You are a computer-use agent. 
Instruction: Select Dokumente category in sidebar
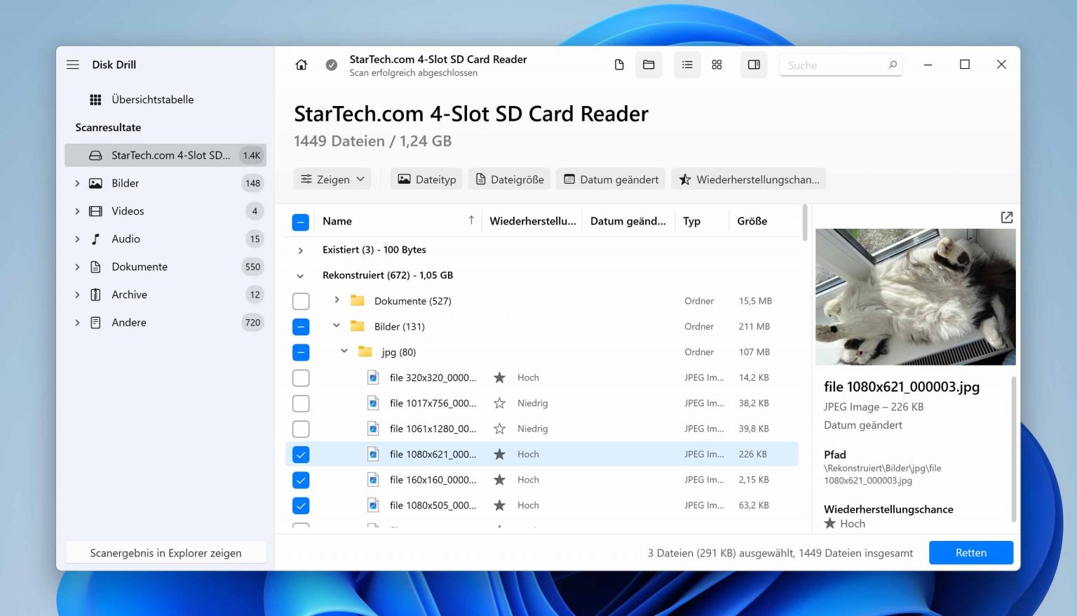pos(140,267)
